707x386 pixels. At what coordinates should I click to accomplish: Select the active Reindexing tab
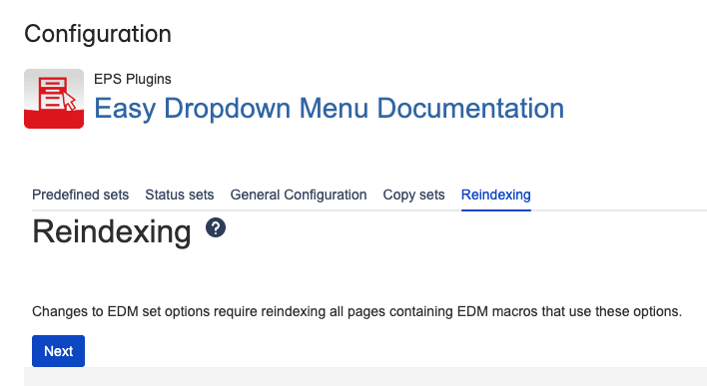(x=496, y=194)
